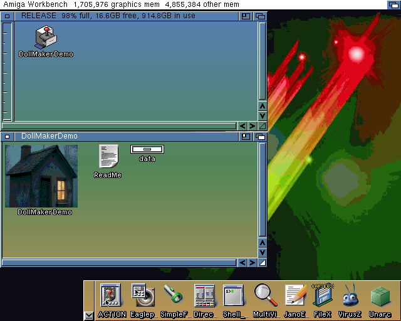The image size is (401, 321).
Task: Click the RELEASE window sizing gadget
Action: (x=263, y=126)
